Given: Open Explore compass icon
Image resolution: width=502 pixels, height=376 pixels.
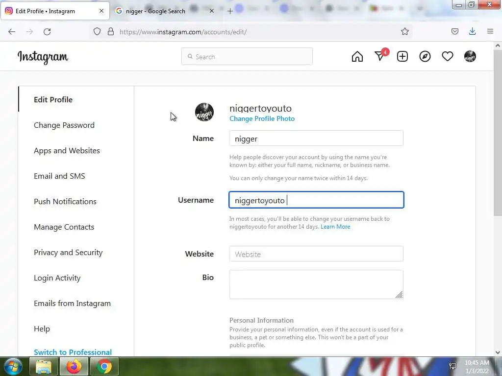Looking at the screenshot, I should tap(425, 57).
